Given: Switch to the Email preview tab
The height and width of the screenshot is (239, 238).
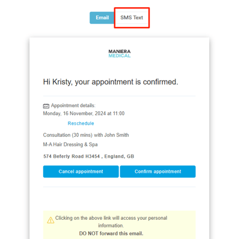Looking at the screenshot, I should [102, 17].
